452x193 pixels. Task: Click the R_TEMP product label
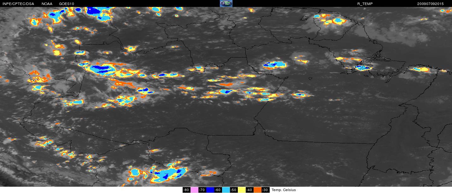click(x=365, y=4)
